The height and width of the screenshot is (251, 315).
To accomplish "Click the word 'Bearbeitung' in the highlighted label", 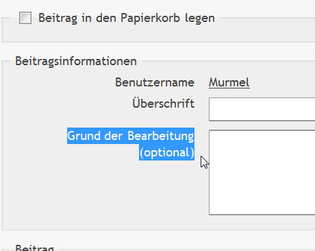I will pos(161,136).
